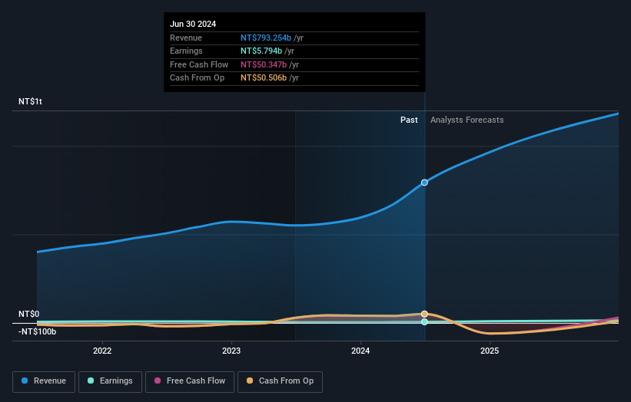Viewport: 631px width, 402px height.
Task: Click the NT$0 y-axis label
Action: [x=29, y=314]
